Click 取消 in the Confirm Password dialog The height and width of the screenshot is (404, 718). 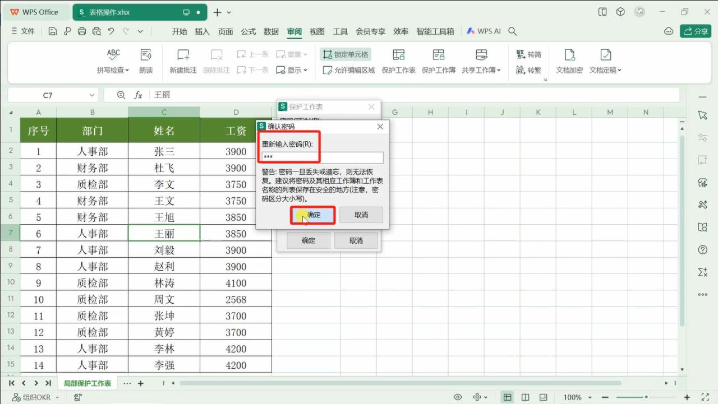coord(361,215)
